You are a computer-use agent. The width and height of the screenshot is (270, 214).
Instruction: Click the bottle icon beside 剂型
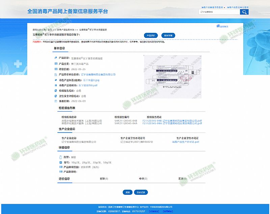[x=60, y=157]
